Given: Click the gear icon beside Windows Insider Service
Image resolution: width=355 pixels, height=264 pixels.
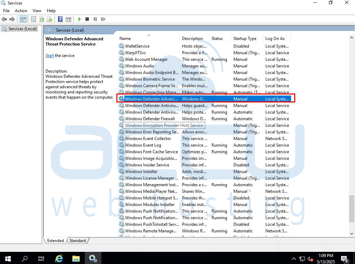Looking at the screenshot, I should (x=122, y=165).
